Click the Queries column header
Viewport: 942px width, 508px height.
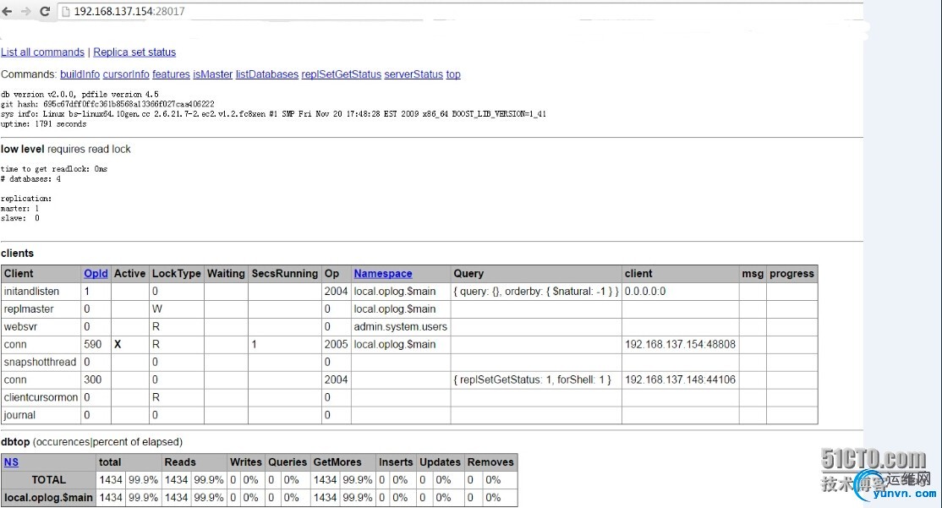click(x=288, y=462)
